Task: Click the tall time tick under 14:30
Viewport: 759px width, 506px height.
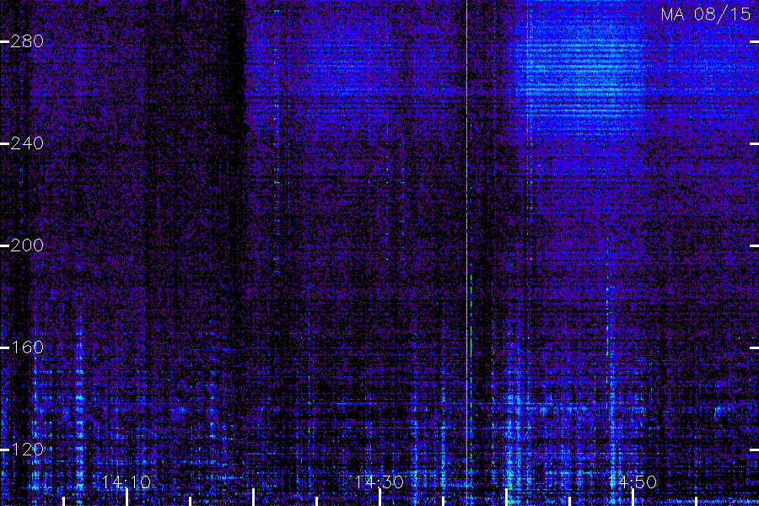Action: (380, 498)
